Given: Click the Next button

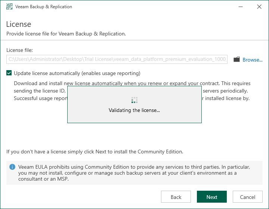Looking at the screenshot, I should click(212, 197).
